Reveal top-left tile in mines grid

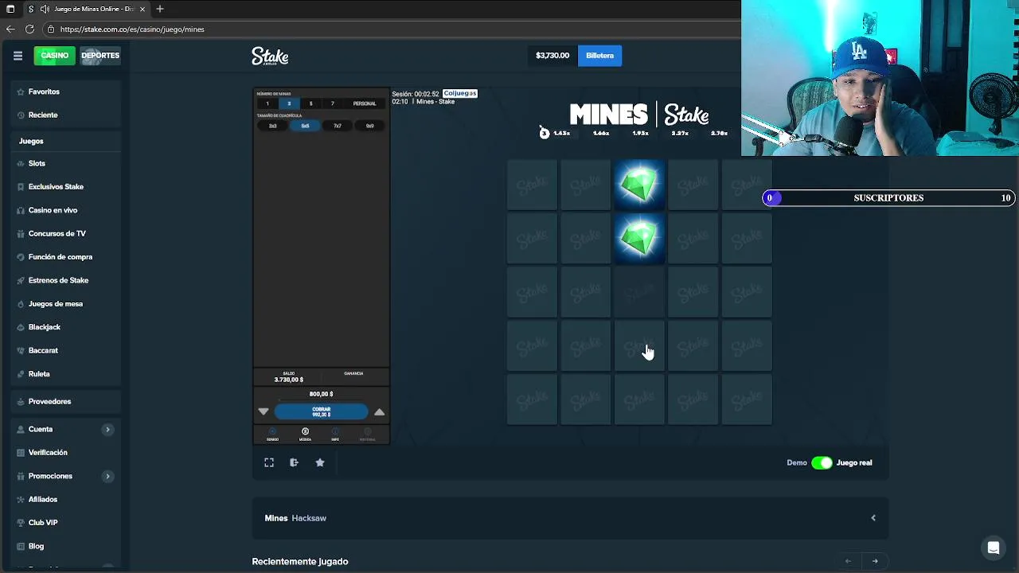pos(532,185)
